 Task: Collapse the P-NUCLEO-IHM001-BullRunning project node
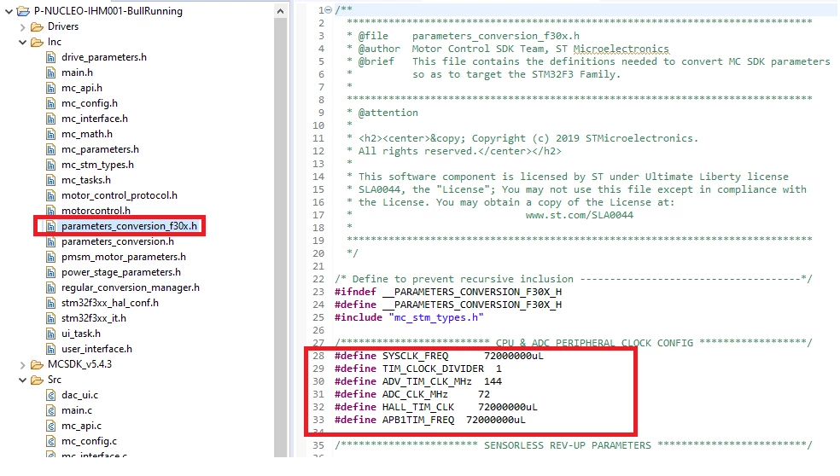click(x=9, y=11)
